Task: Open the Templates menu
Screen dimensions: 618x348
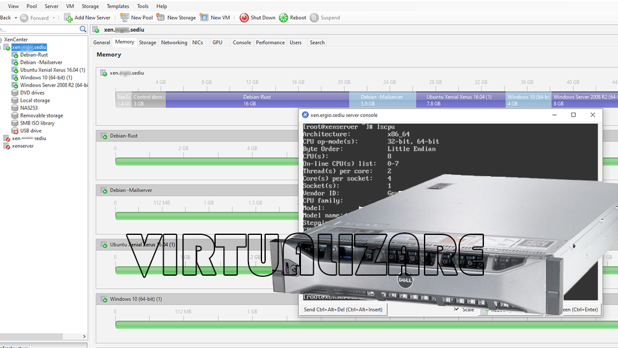Action: (118, 6)
